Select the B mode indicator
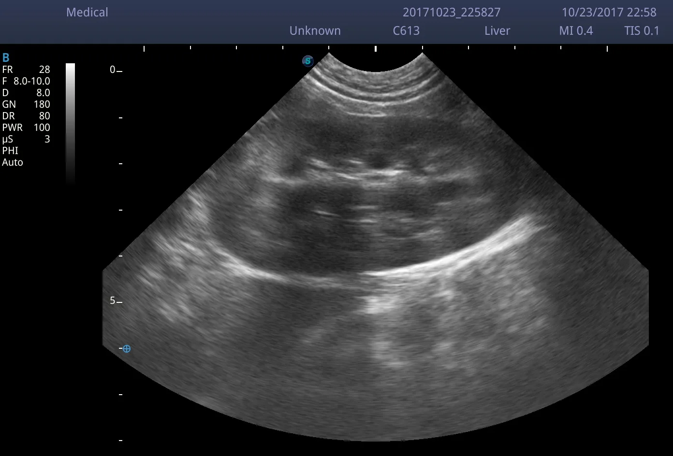 [x=6, y=58]
